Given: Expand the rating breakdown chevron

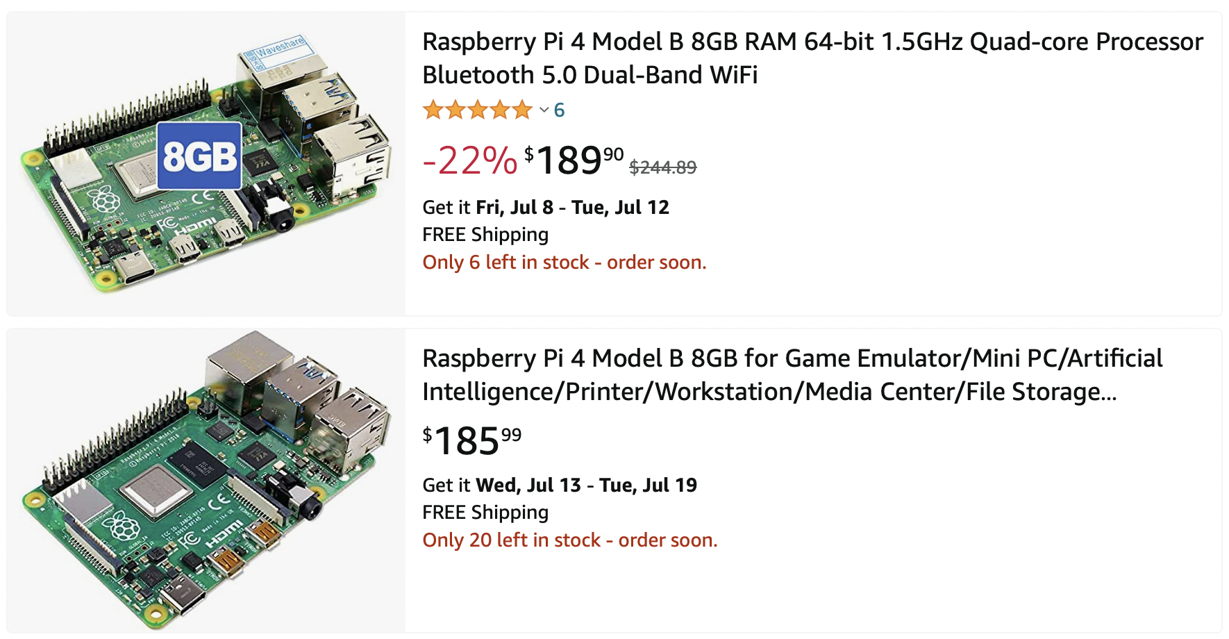Looking at the screenshot, I should (x=544, y=110).
